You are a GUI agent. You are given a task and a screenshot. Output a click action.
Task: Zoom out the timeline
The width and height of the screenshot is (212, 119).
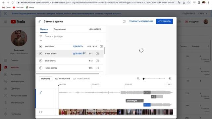point(138,79)
